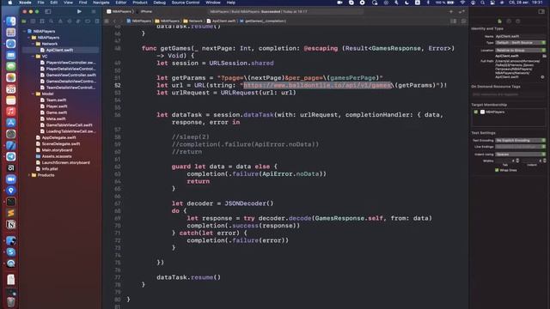Show the Project navigator folder tab

[24, 21]
